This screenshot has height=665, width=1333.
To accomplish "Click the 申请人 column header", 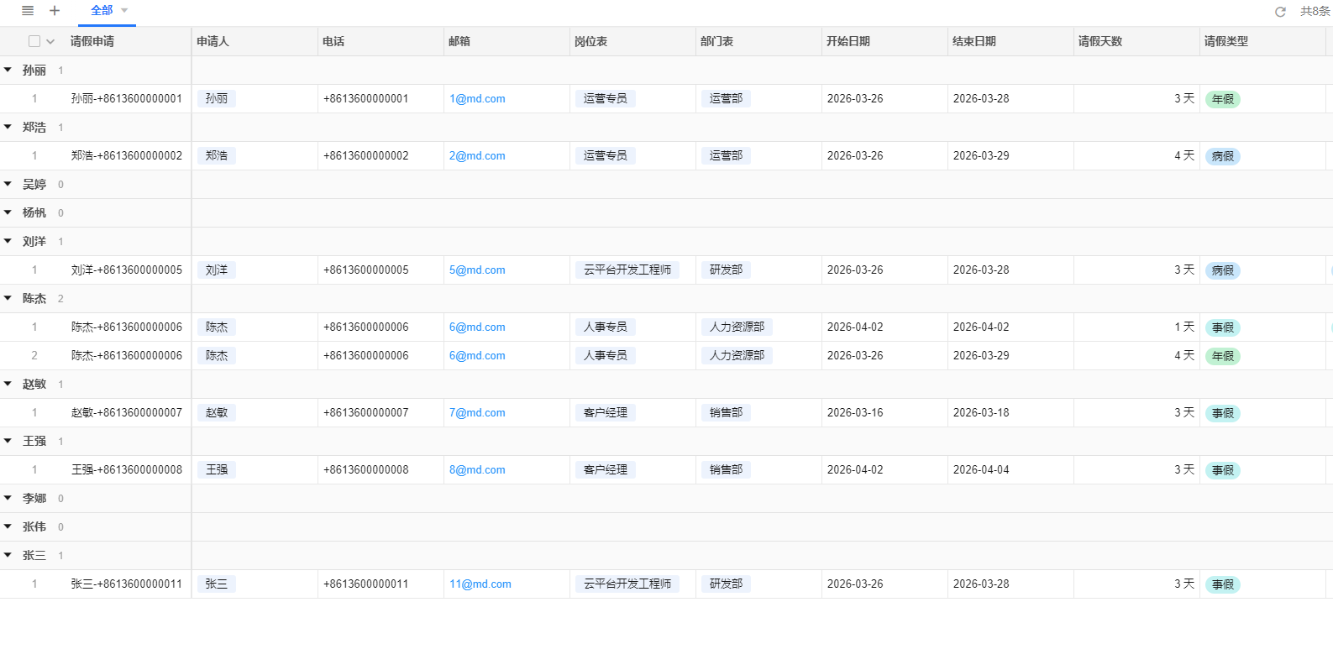I will [x=255, y=41].
